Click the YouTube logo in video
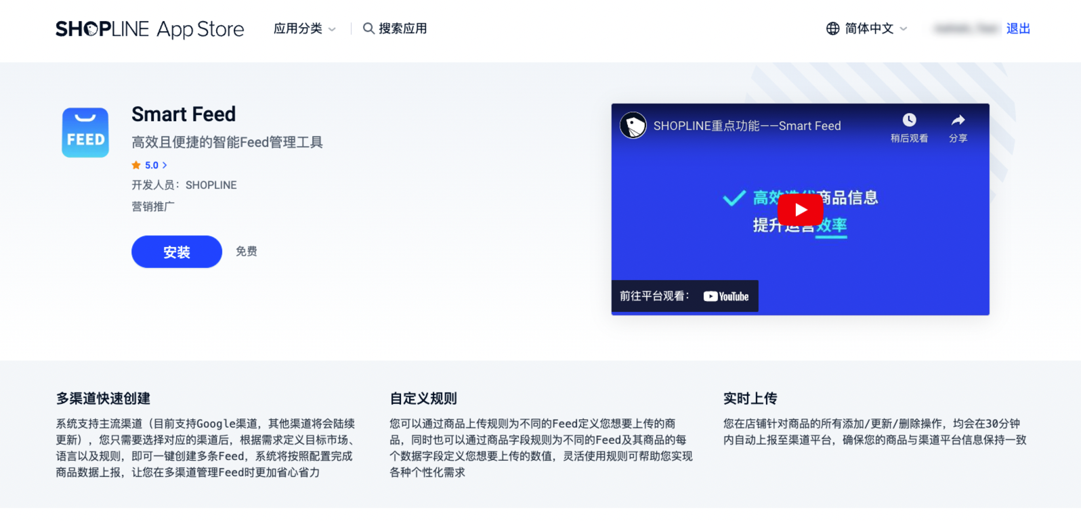This screenshot has height=521, width=1081. tap(726, 296)
